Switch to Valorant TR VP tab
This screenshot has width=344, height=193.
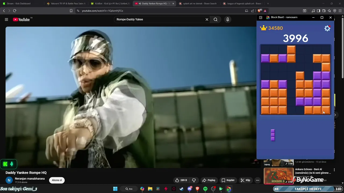point(66,3)
